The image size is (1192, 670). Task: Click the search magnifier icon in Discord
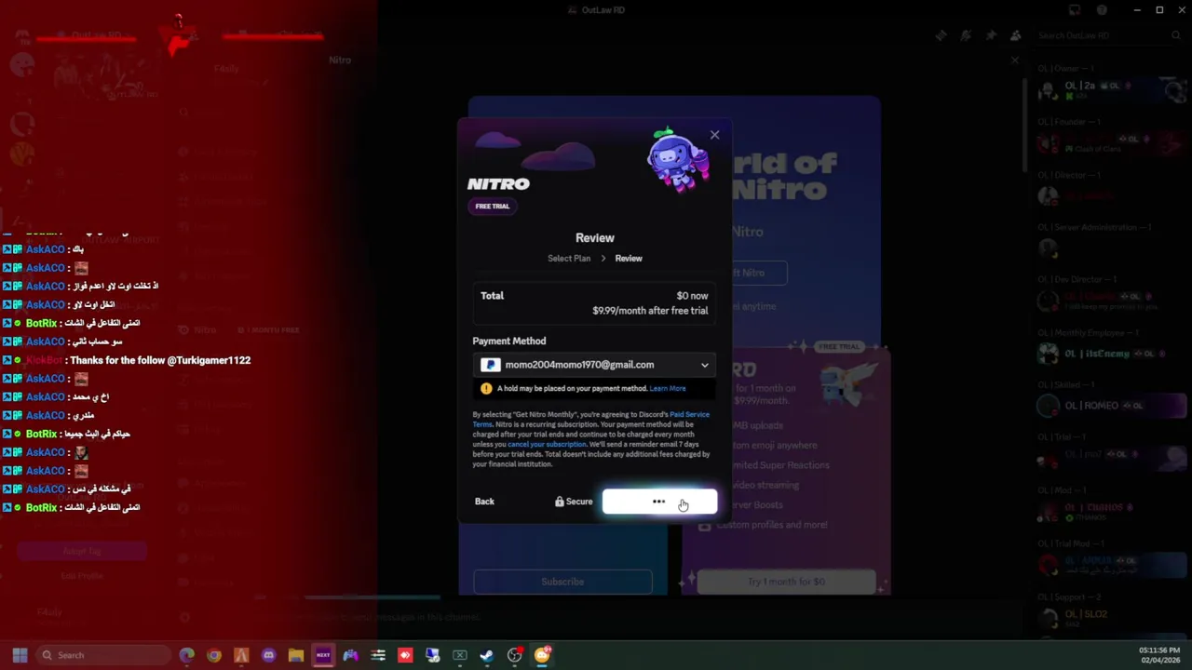point(1176,35)
